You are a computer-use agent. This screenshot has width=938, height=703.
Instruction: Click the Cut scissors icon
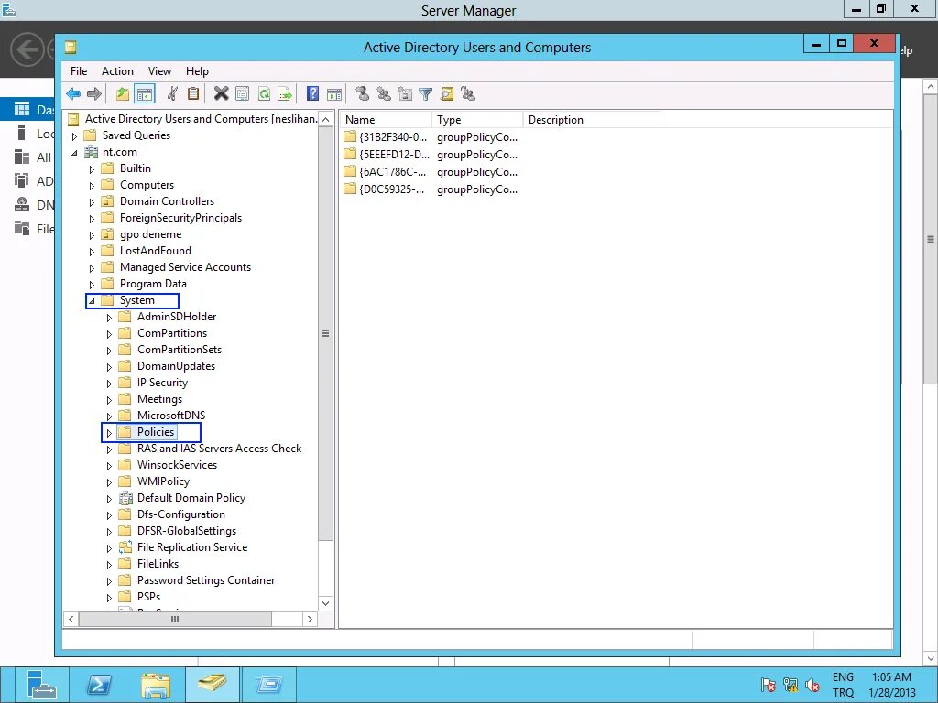(x=172, y=94)
